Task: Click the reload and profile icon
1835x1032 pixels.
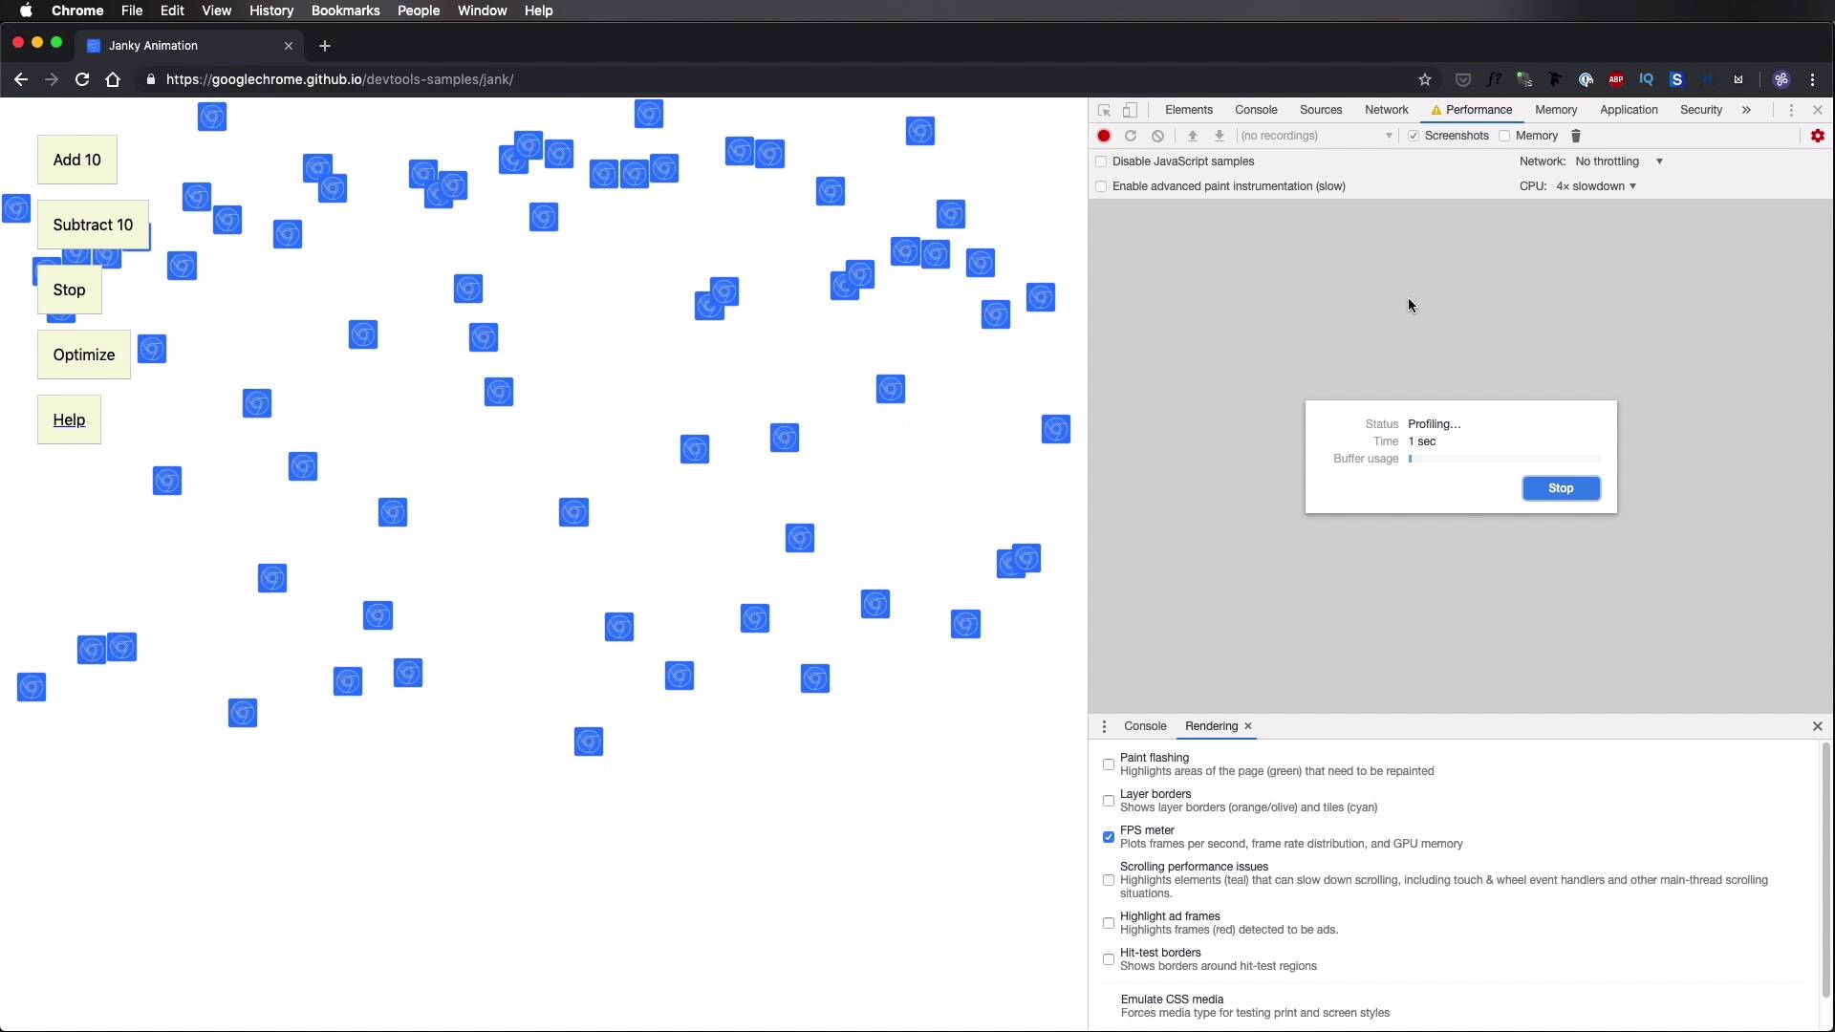Action: click(1131, 136)
